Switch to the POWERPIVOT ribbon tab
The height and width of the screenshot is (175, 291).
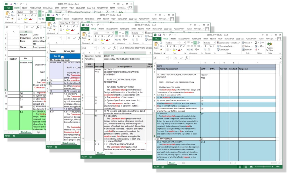pyautogui.click(x=251, y=39)
